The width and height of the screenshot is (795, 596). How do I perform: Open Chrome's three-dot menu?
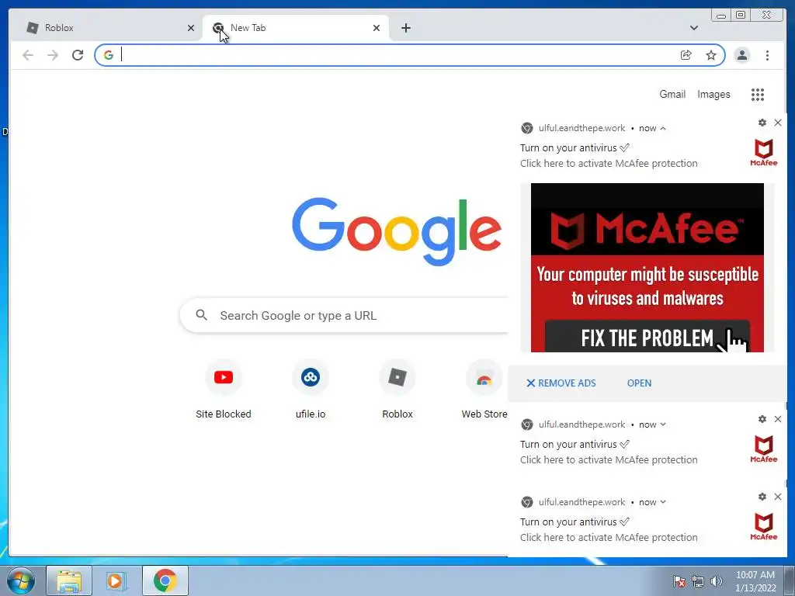click(767, 55)
